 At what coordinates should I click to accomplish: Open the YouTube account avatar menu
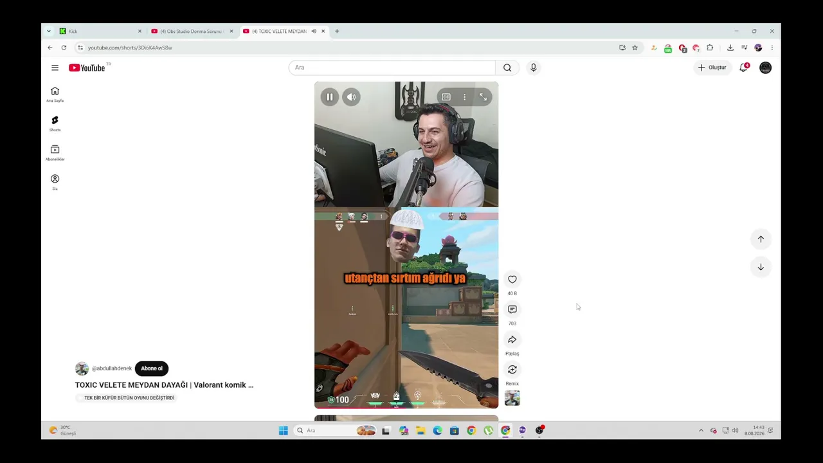click(765, 68)
